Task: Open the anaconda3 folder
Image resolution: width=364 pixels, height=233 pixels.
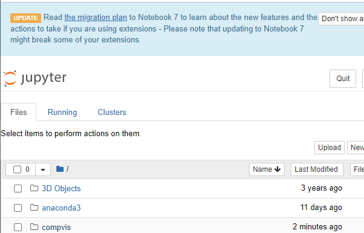Action: point(61,208)
